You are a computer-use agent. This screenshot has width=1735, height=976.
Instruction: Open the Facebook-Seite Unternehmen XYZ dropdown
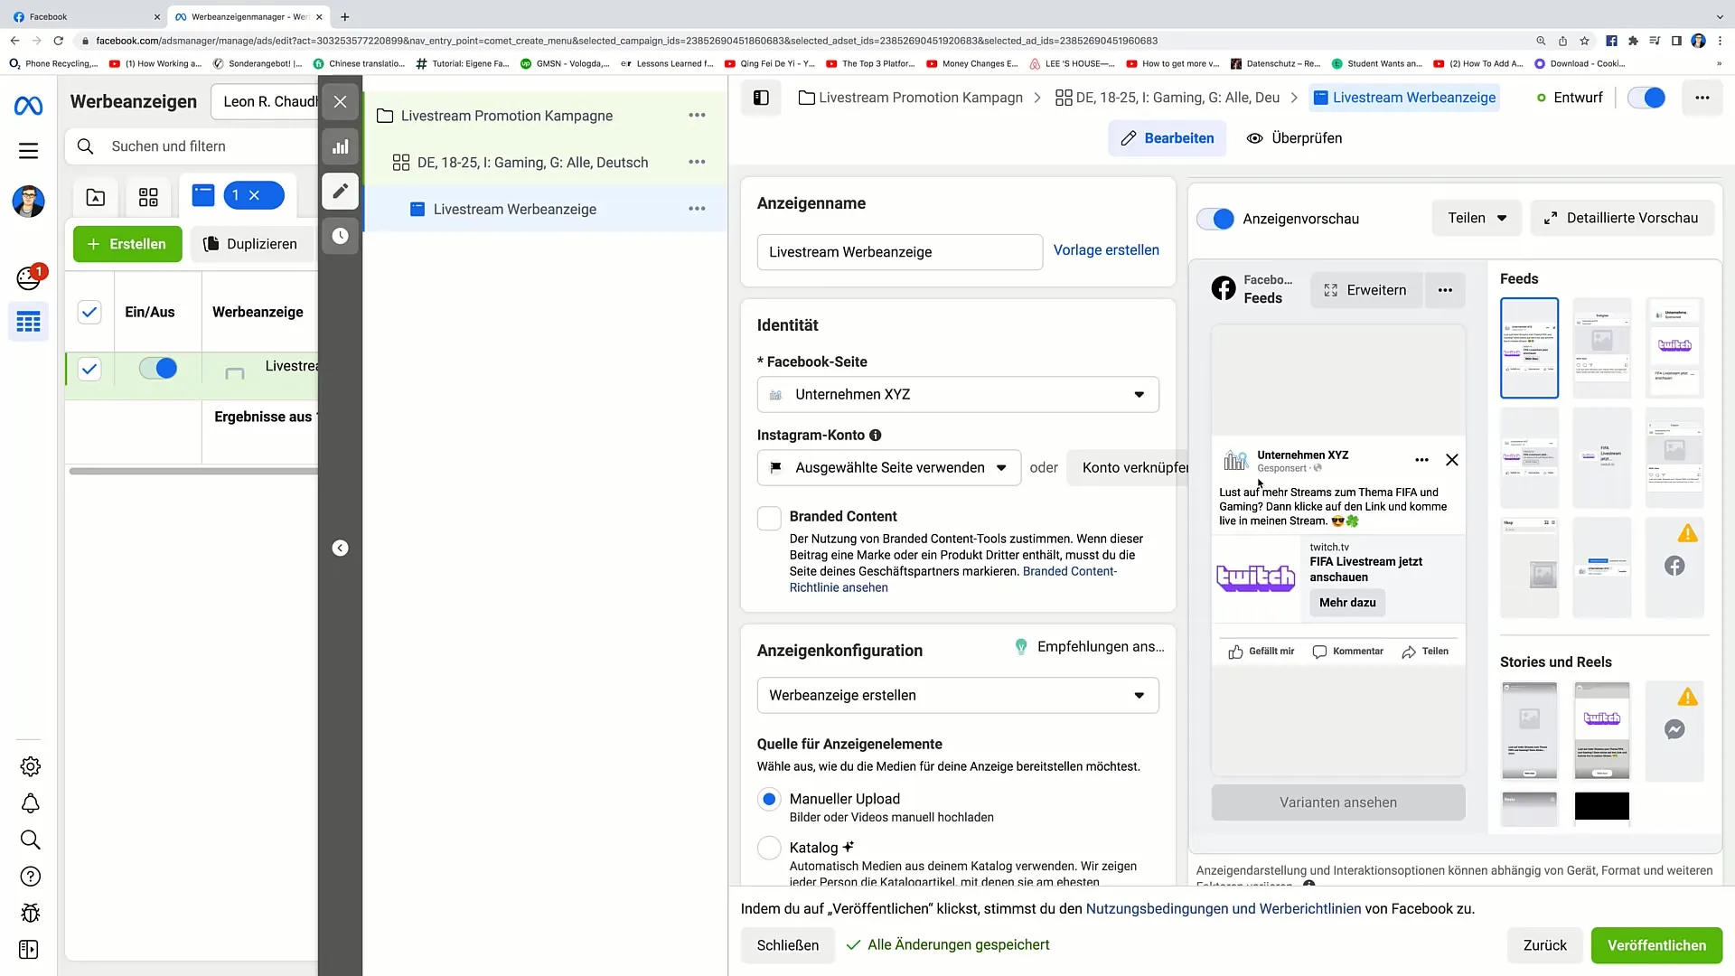(958, 394)
